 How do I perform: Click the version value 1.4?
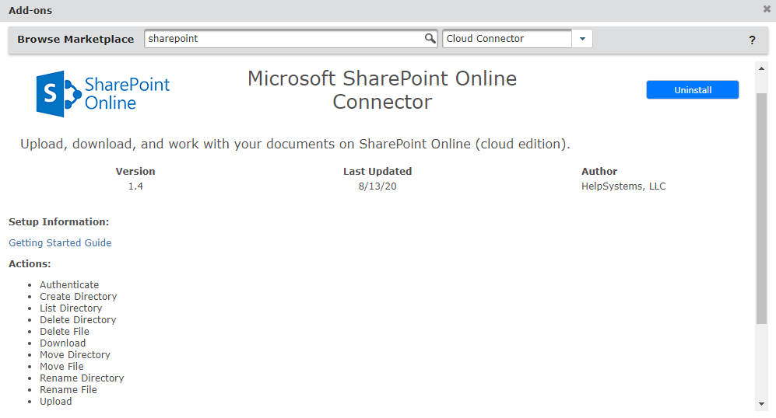(x=135, y=186)
